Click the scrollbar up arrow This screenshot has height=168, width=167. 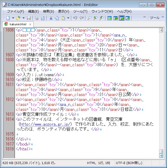coord(161,30)
